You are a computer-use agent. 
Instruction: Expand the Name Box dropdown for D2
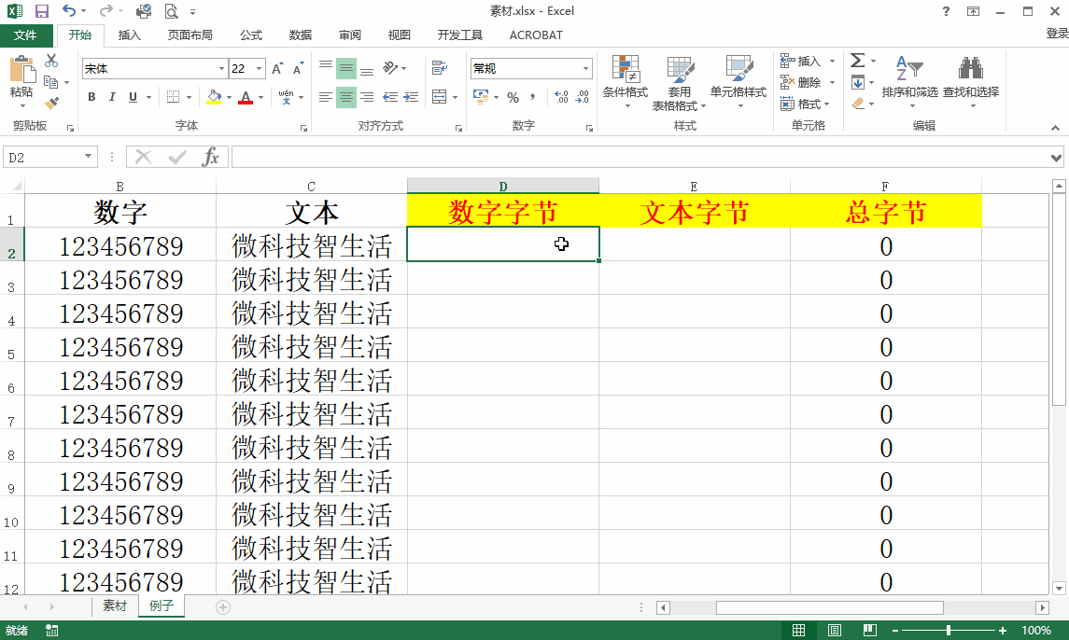(x=88, y=157)
